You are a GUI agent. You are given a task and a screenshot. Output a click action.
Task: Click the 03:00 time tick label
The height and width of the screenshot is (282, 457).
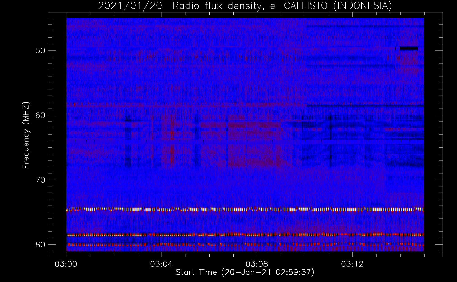click(x=66, y=264)
